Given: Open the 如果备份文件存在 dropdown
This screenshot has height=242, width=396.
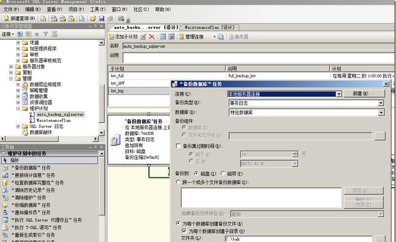Looking at the screenshot, I should click(x=381, y=214).
